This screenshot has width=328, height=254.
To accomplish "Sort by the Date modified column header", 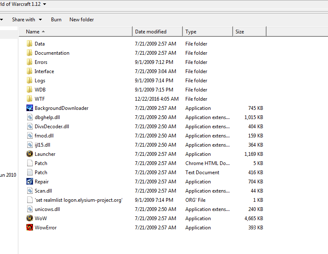I will coord(157,32).
